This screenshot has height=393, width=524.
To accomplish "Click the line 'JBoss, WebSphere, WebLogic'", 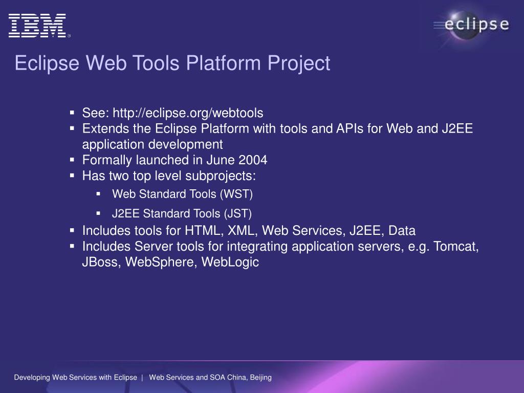I will pyautogui.click(x=170, y=262).
